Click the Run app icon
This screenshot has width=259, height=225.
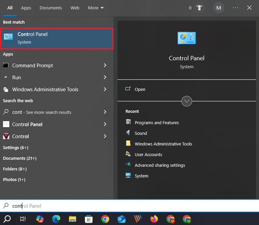6,77
